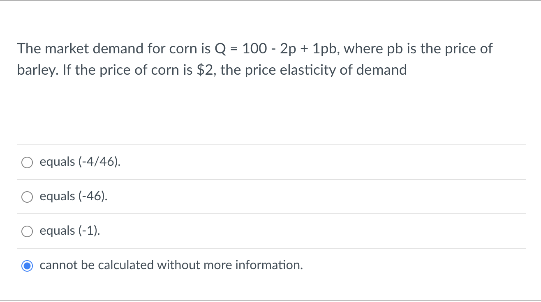Choose the "equals (-46)." radio option
The width and height of the screenshot is (541, 302).
point(27,197)
